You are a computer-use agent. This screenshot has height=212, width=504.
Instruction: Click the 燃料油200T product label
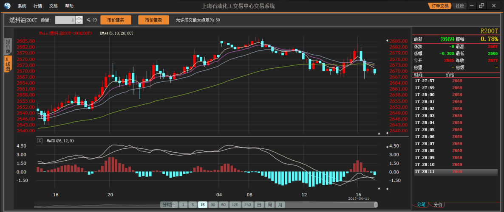[x=23, y=20]
